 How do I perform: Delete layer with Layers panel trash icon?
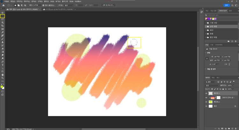tap(235, 129)
